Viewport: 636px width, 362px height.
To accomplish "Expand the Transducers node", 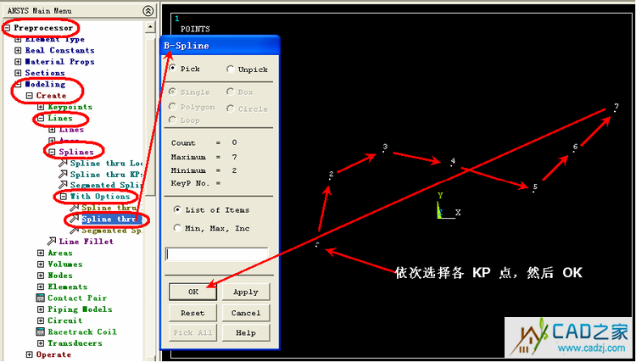I will 41,343.
